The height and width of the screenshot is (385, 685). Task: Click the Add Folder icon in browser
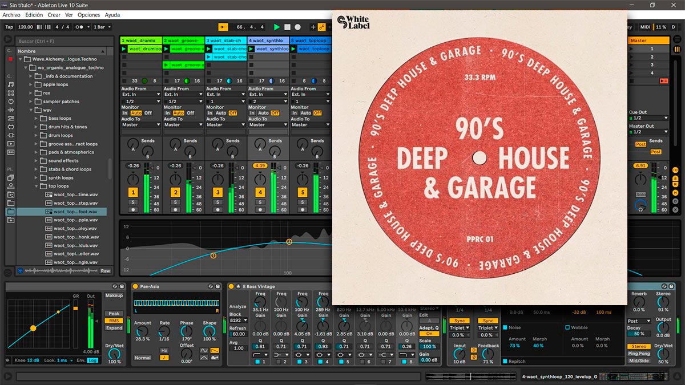(x=10, y=220)
